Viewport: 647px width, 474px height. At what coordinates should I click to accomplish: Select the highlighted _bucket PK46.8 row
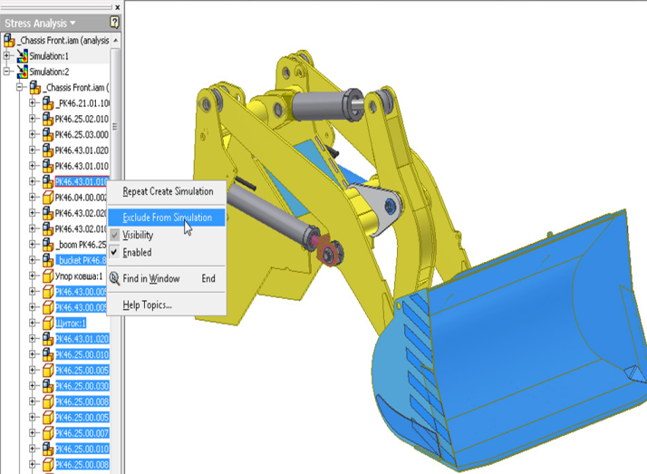[x=81, y=260]
